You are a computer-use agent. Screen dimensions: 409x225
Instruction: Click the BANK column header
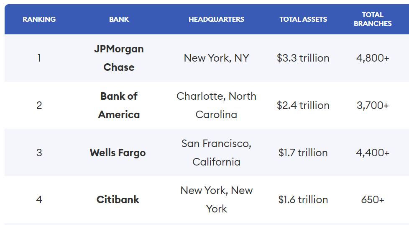tap(119, 19)
